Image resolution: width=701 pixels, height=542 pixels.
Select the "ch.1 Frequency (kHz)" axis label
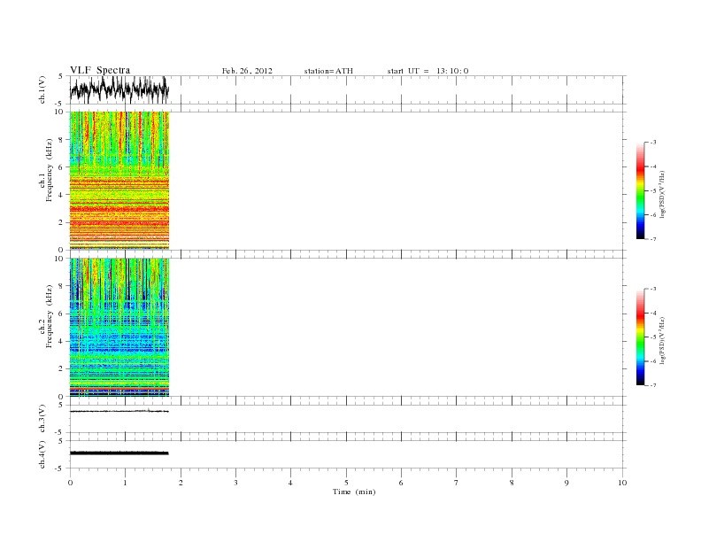pyautogui.click(x=45, y=170)
